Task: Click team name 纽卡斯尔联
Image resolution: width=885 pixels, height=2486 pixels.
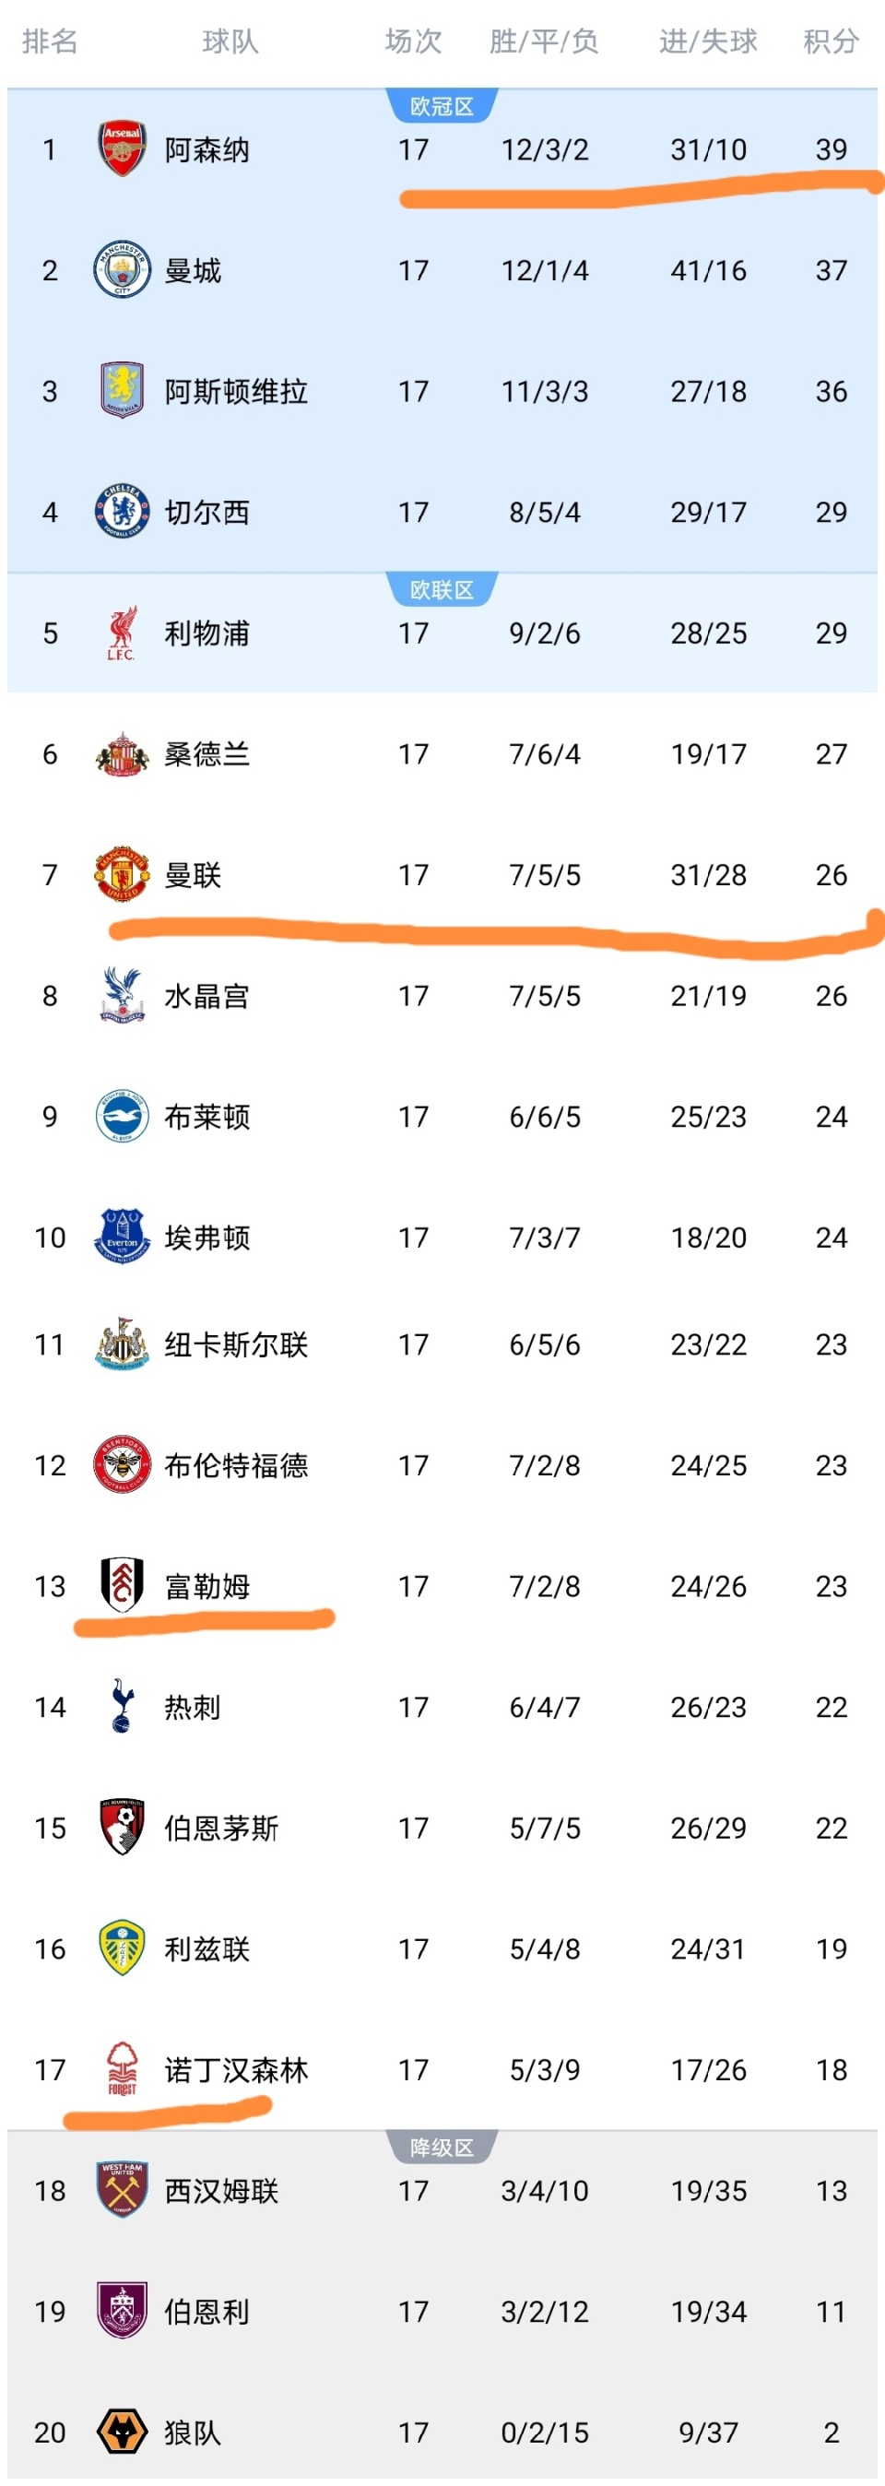Action: pyautogui.click(x=236, y=1344)
